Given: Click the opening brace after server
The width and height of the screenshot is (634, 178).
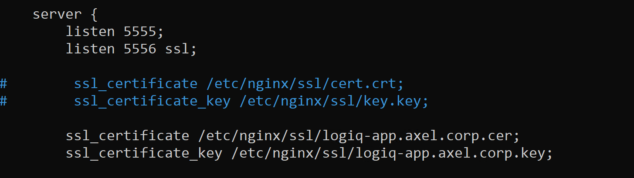Looking at the screenshot, I should point(94,15).
